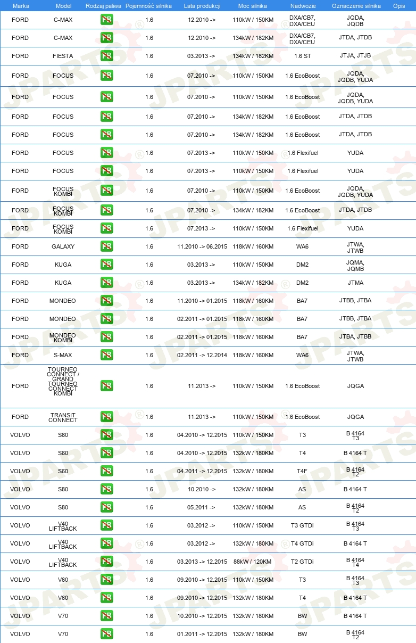Click the Oznaczenie silnika column header
The height and width of the screenshot is (643, 416).
pos(356,6)
